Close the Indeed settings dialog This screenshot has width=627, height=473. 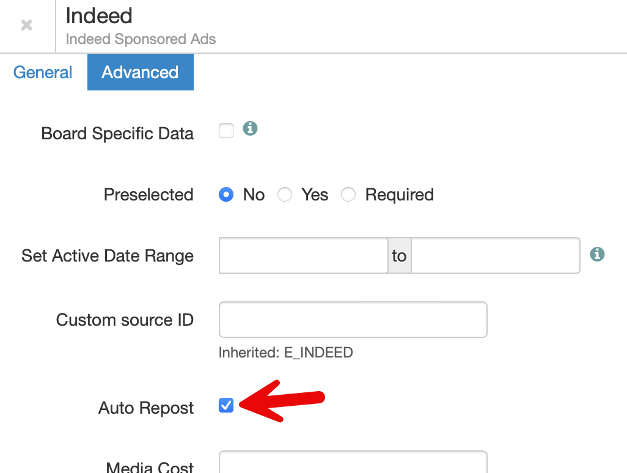[26, 26]
